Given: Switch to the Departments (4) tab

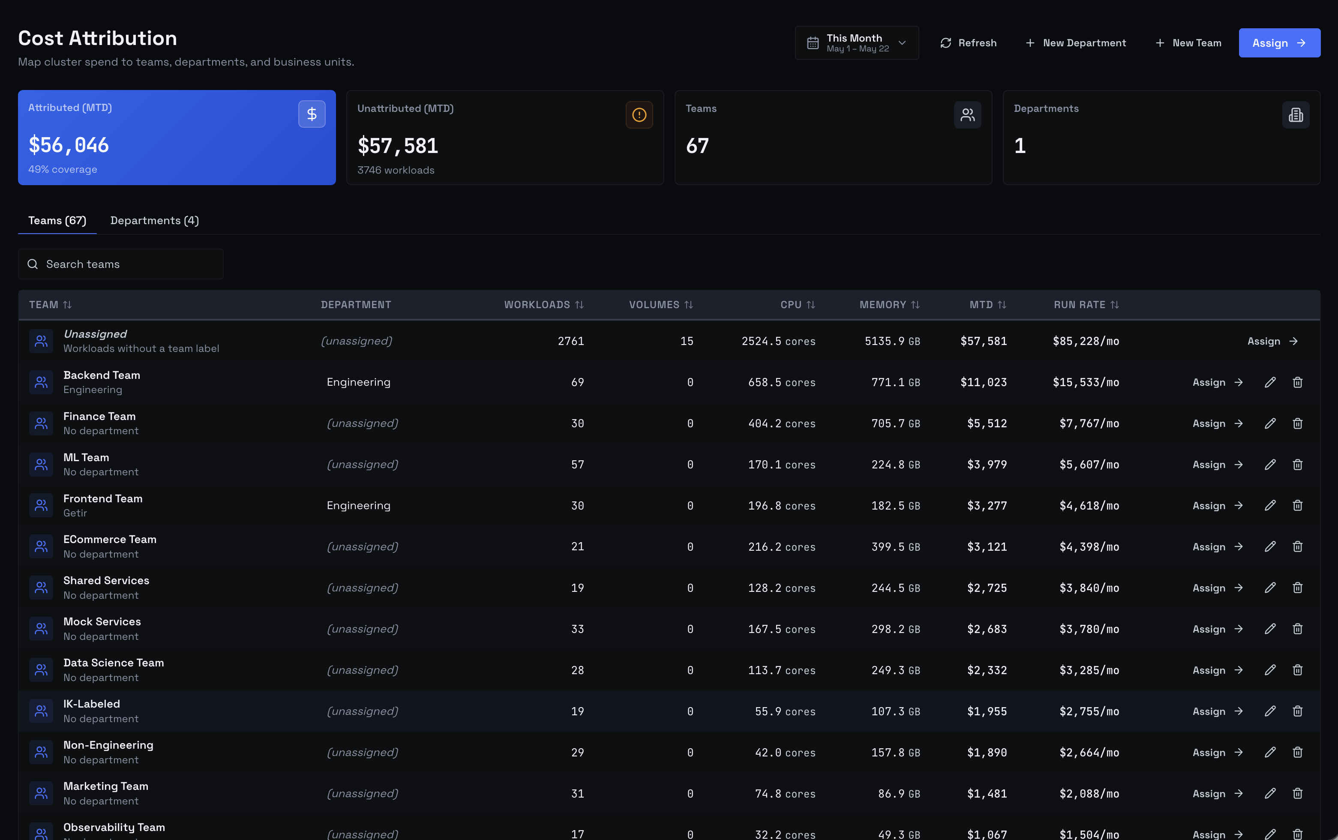Looking at the screenshot, I should [154, 221].
